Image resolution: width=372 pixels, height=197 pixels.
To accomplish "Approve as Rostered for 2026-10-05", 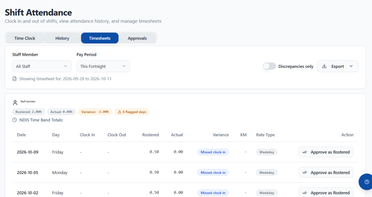I will 326,172.
